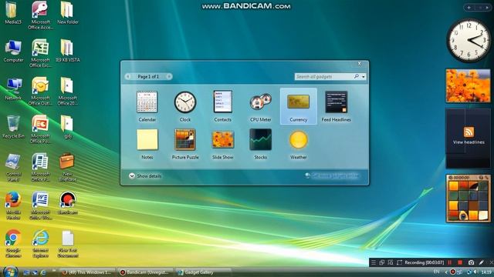
Task: Go to the next gallery page
Action: point(169,76)
